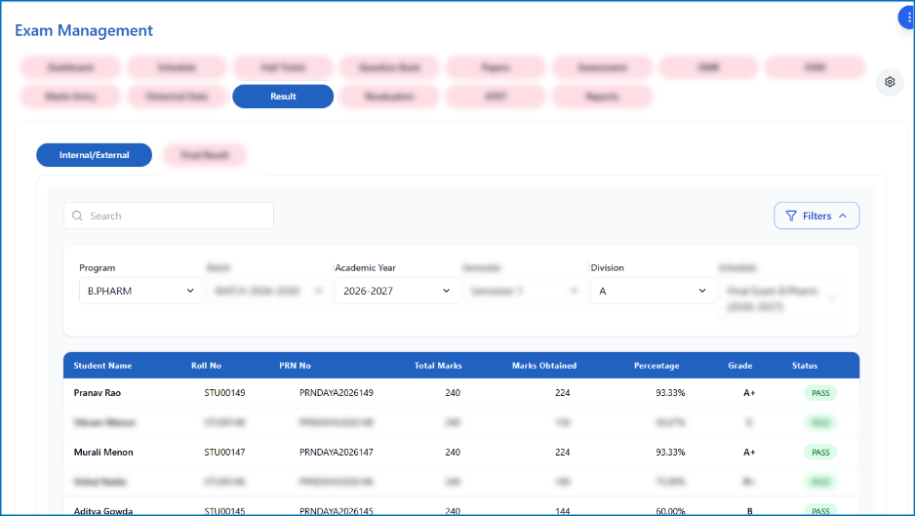Click student name Aditya Gowda
The height and width of the screenshot is (516, 916).
[x=103, y=511]
